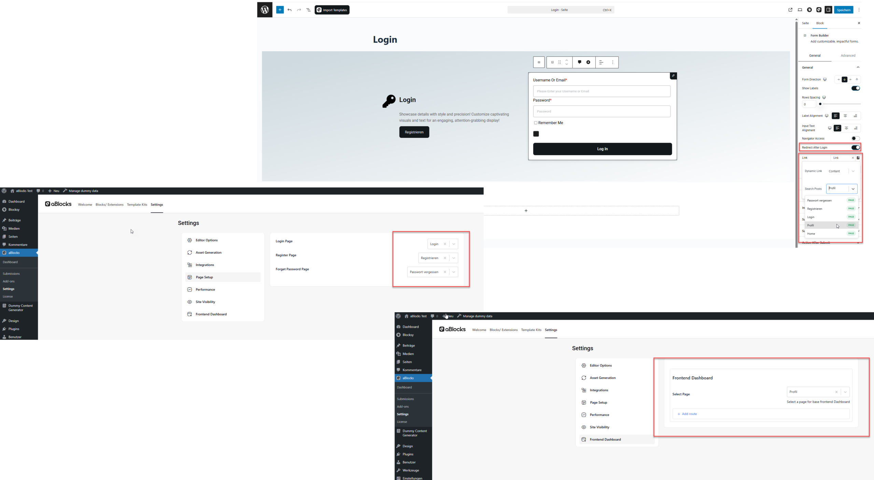The image size is (874, 480).
Task: Switch to the Advanced tab
Action: (x=848, y=56)
